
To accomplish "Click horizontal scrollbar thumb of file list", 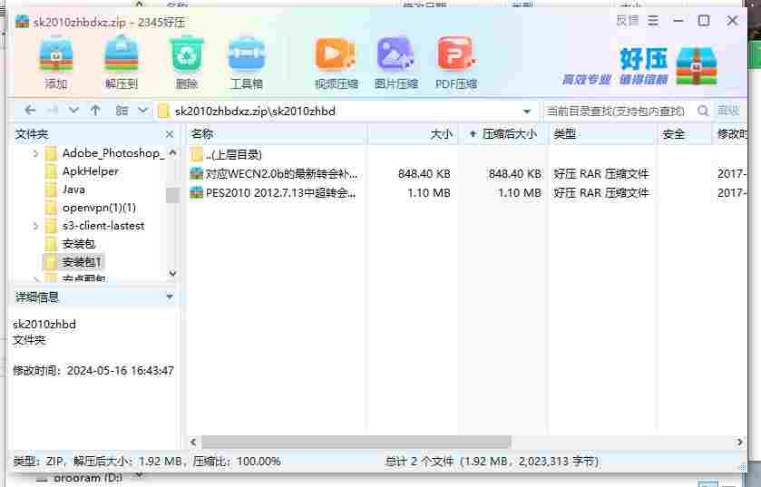I will (x=356, y=442).
